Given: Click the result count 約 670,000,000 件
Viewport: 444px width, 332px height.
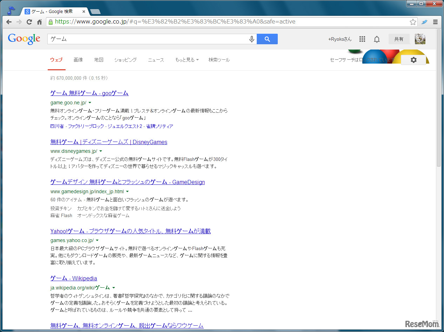Looking at the screenshot, I should point(68,78).
